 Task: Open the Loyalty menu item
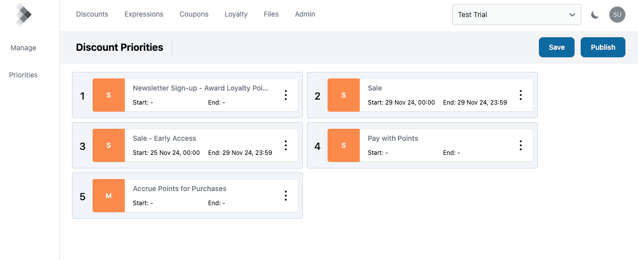[x=236, y=14]
